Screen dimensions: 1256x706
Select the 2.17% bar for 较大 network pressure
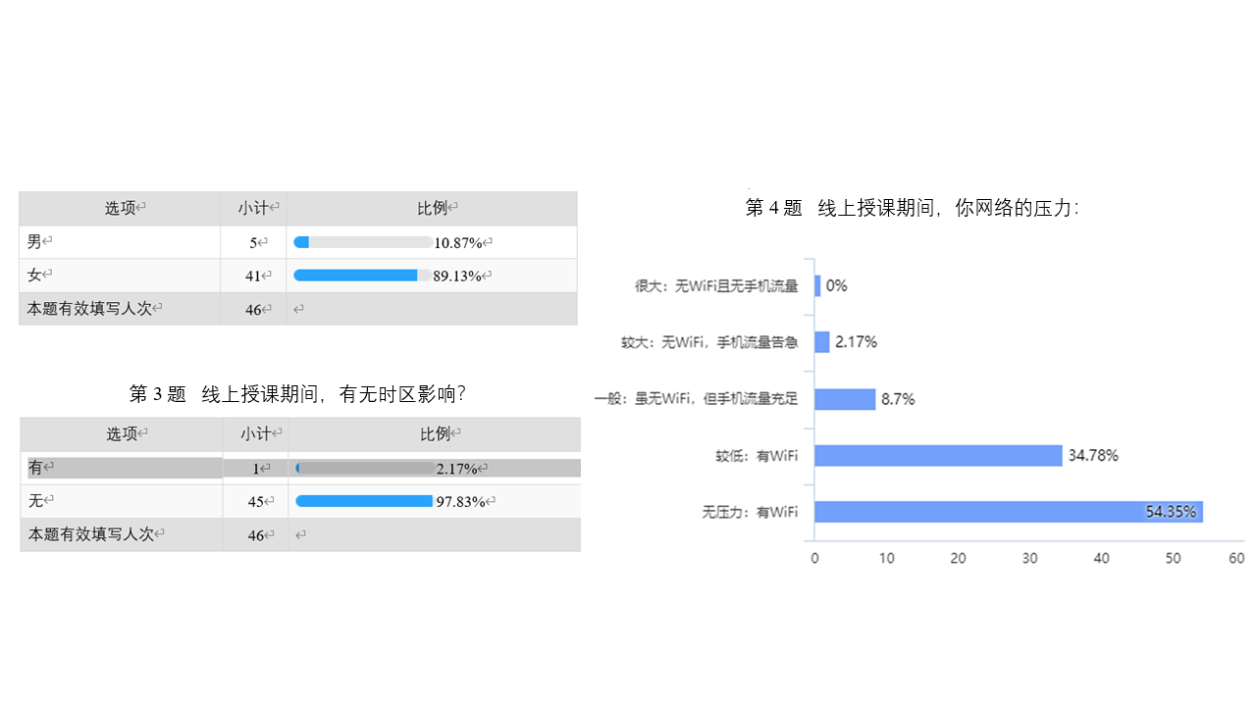(822, 342)
